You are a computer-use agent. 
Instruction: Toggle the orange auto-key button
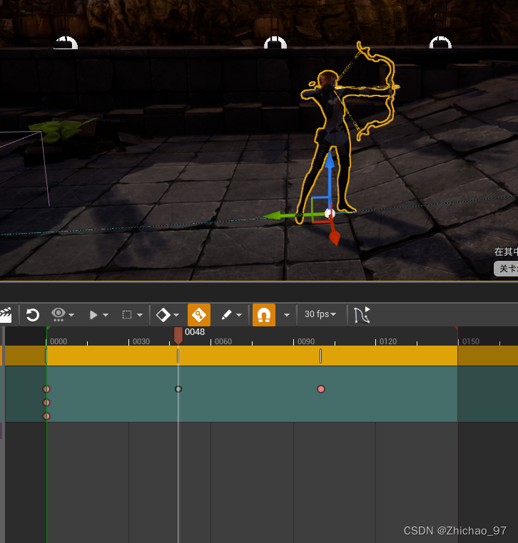[x=198, y=314]
